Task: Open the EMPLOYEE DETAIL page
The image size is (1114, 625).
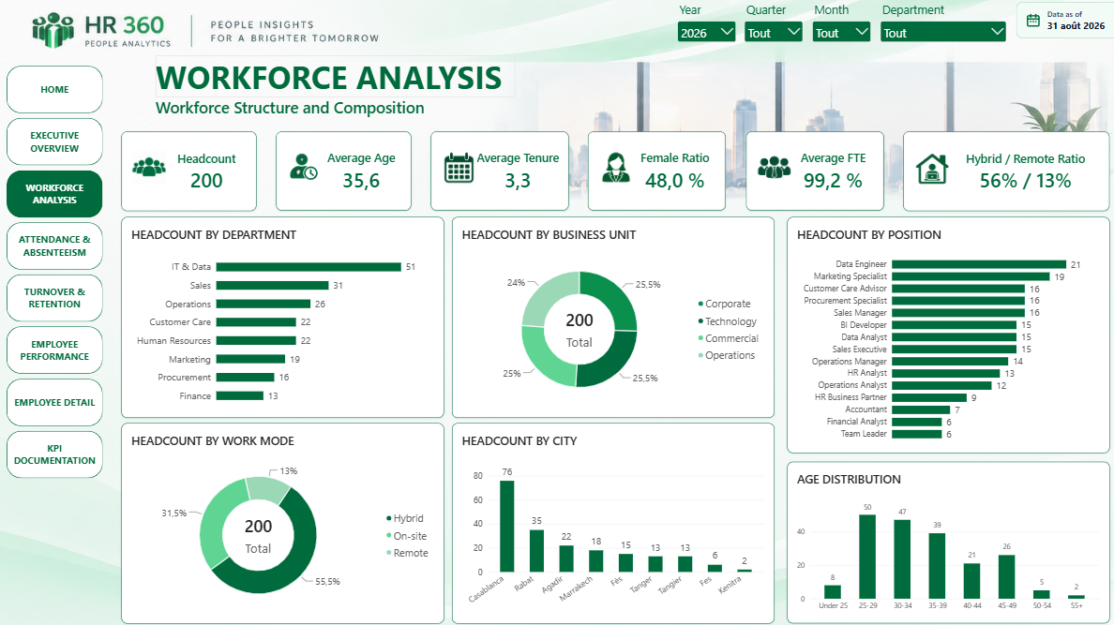Action: click(54, 402)
